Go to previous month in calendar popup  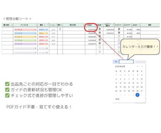tap(138, 66)
